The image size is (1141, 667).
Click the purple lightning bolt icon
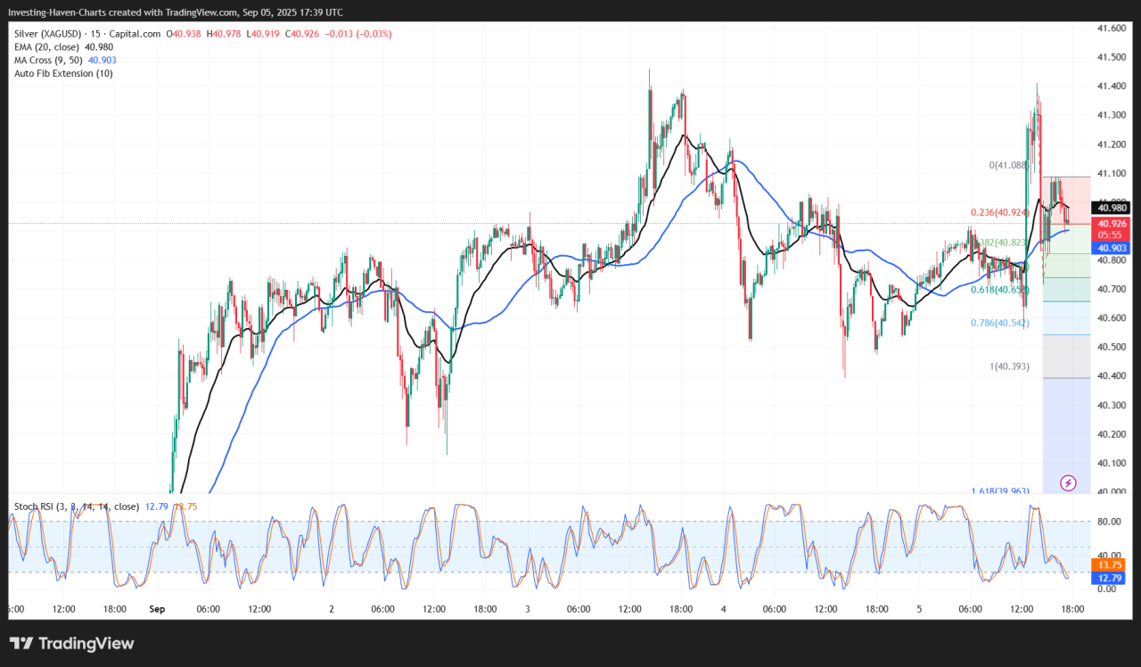tap(1068, 482)
